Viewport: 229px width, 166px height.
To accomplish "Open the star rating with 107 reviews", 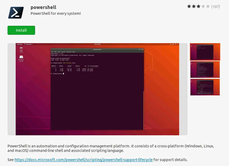I will coord(204,7).
